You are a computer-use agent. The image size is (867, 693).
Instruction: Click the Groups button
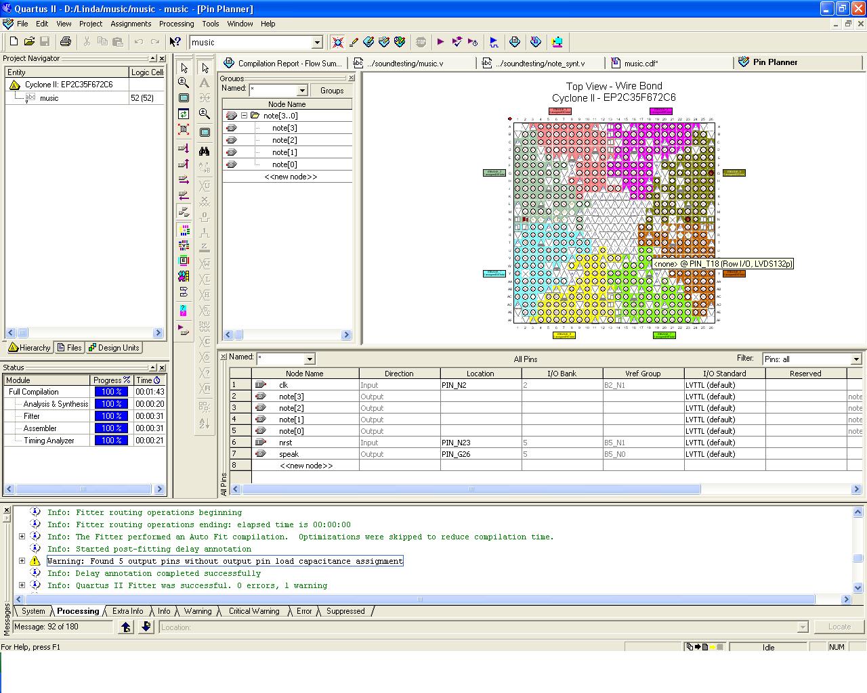coord(332,90)
